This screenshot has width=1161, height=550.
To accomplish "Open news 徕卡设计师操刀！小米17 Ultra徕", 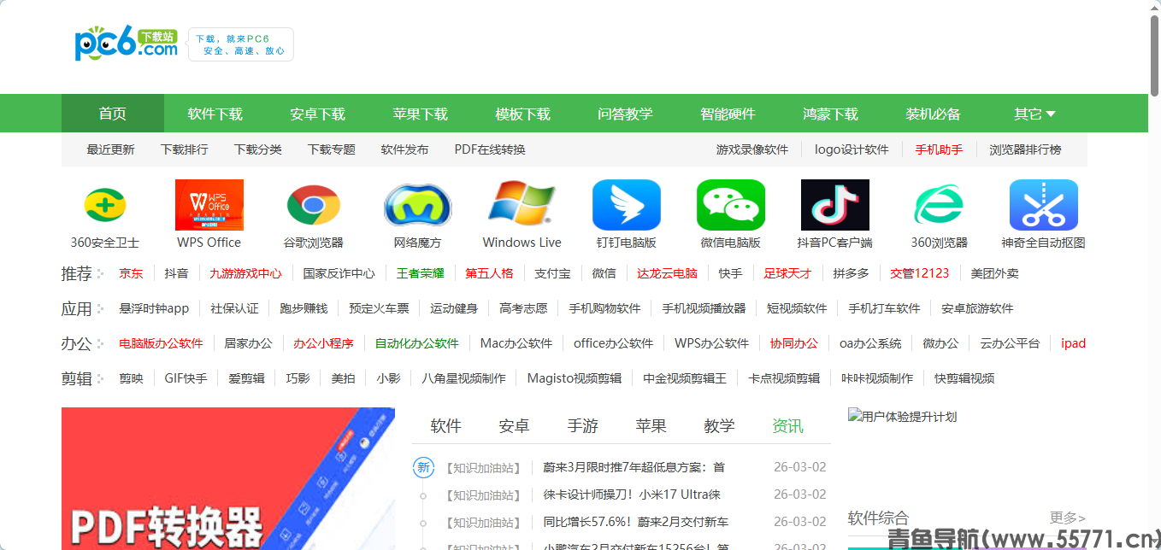I will pos(632,494).
